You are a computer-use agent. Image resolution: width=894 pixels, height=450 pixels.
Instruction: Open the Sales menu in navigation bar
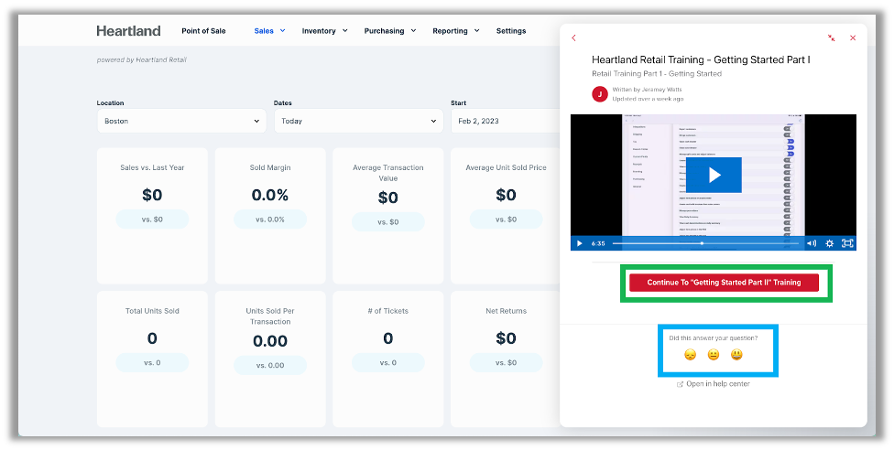pos(269,31)
